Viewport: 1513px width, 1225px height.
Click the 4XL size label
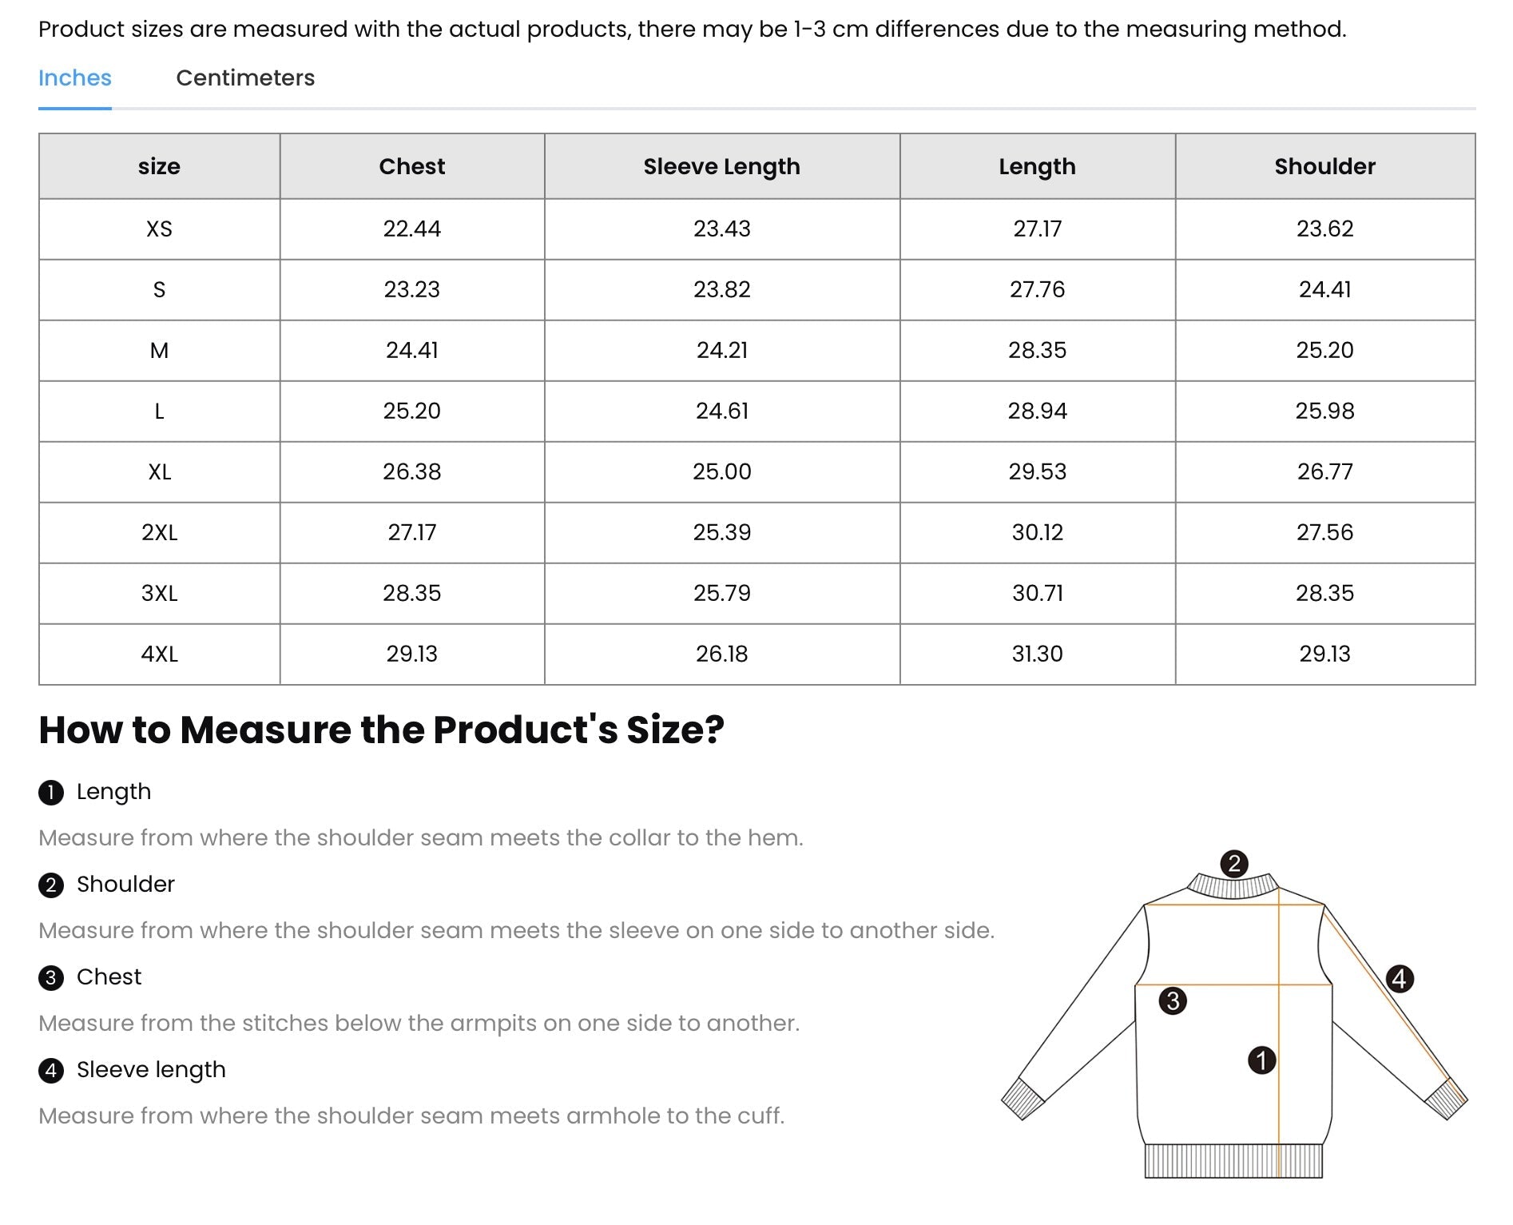[160, 654]
